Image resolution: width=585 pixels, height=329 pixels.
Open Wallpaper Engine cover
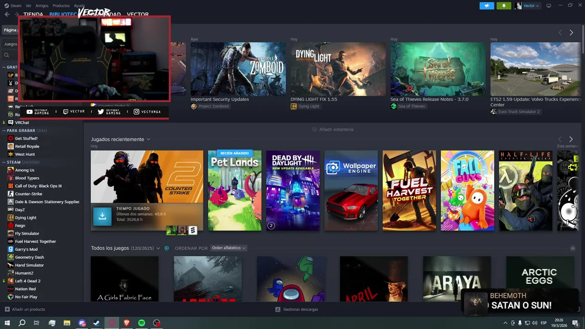point(351,191)
